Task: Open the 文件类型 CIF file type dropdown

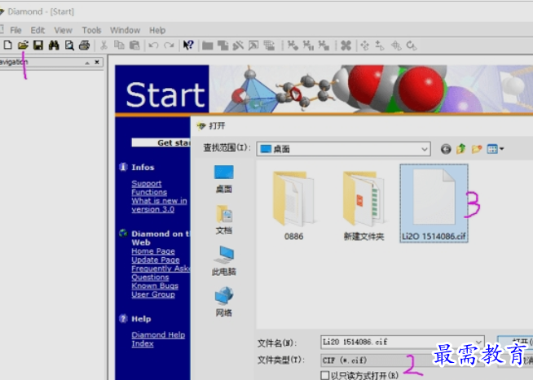Action: click(x=402, y=360)
